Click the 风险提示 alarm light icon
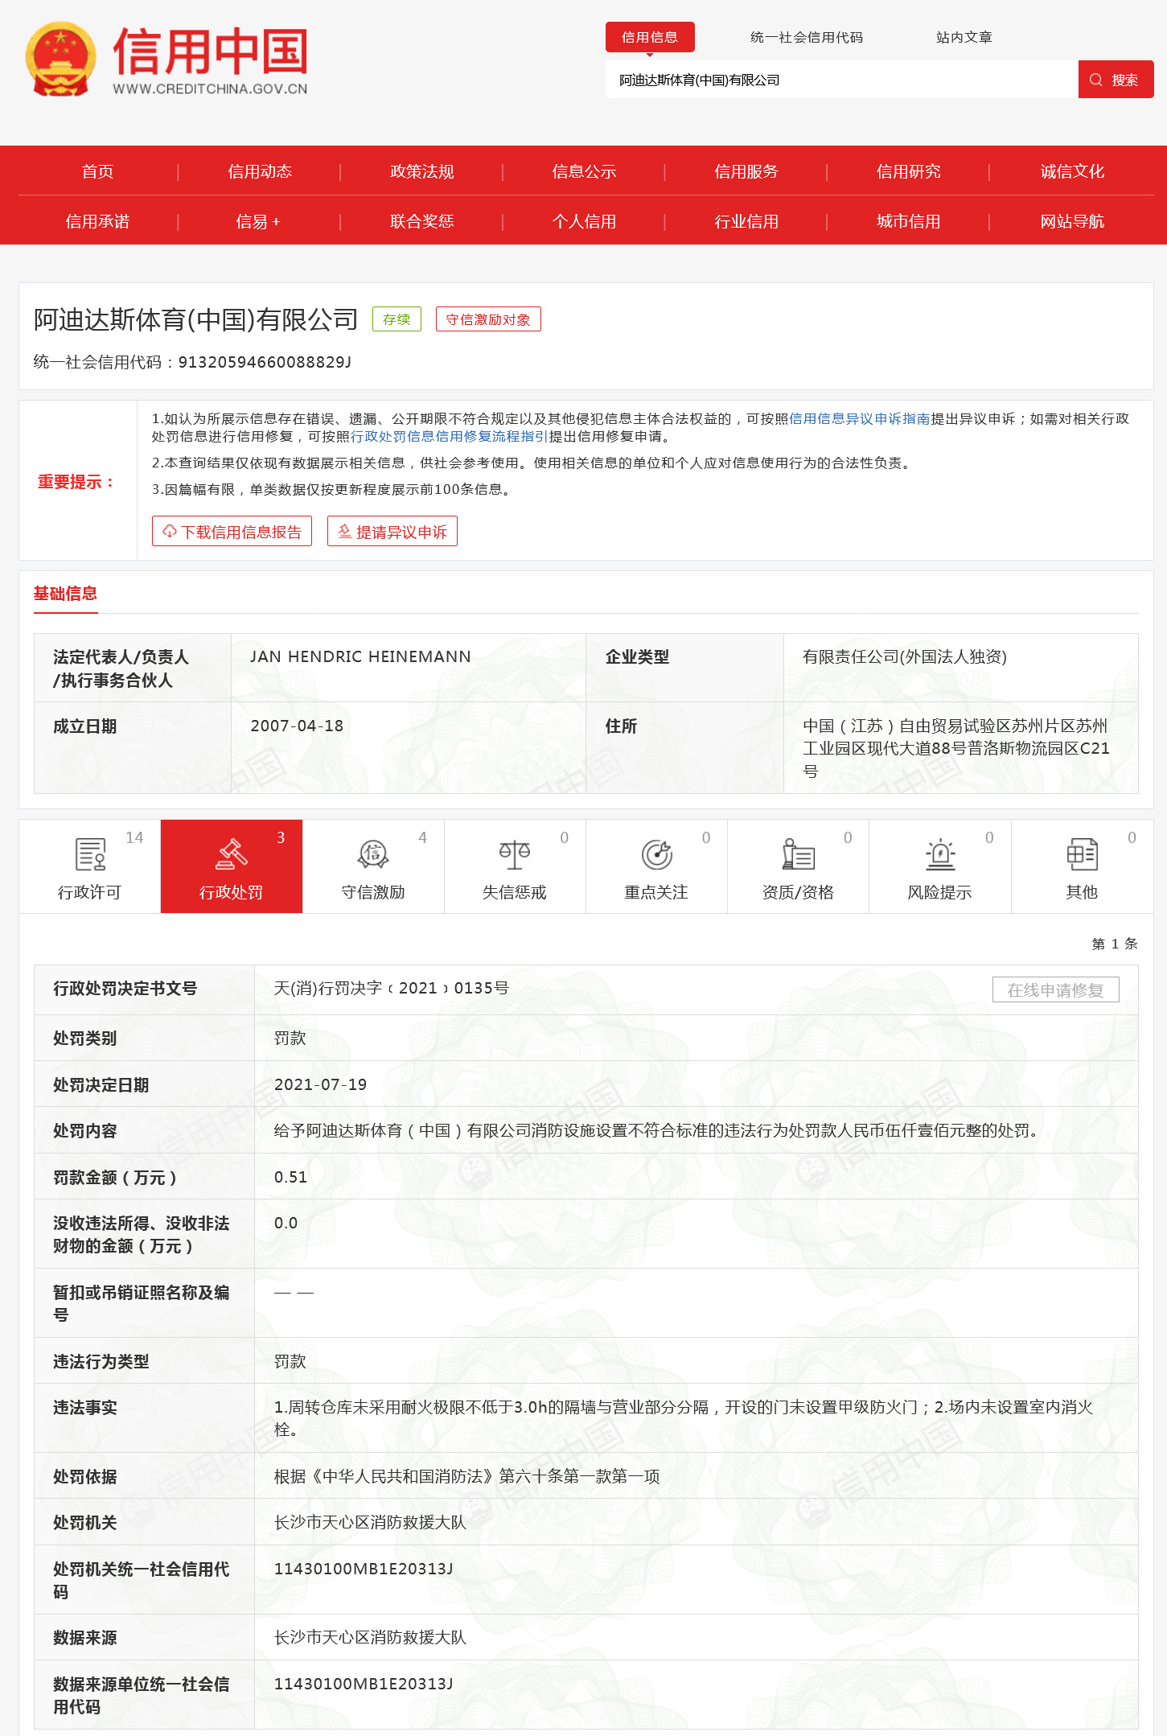 point(939,854)
